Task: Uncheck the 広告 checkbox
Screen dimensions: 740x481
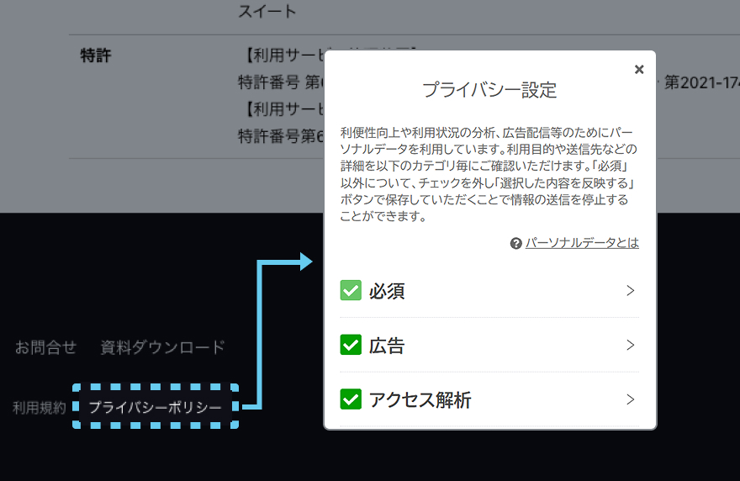Action: click(351, 345)
